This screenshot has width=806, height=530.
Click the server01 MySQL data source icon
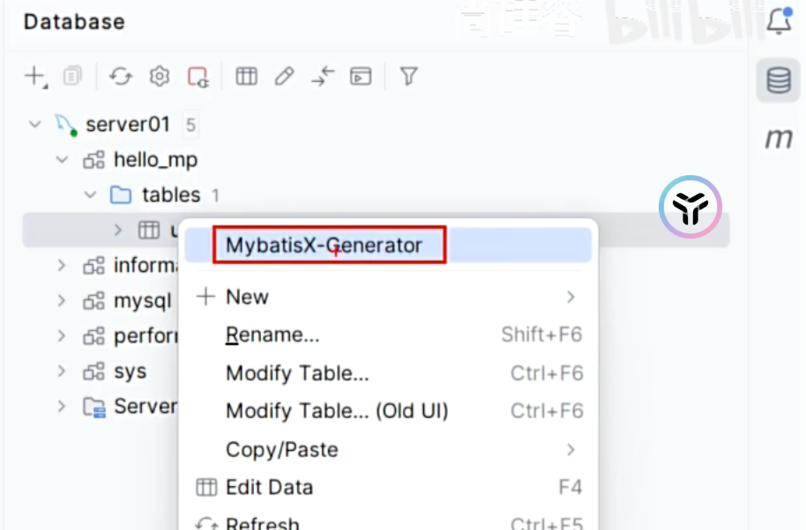66,125
